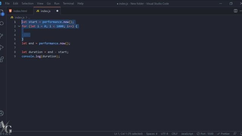The height and width of the screenshot is (136, 242).
Task: Open the Explorer view in the activity bar
Action: coord(2,12)
